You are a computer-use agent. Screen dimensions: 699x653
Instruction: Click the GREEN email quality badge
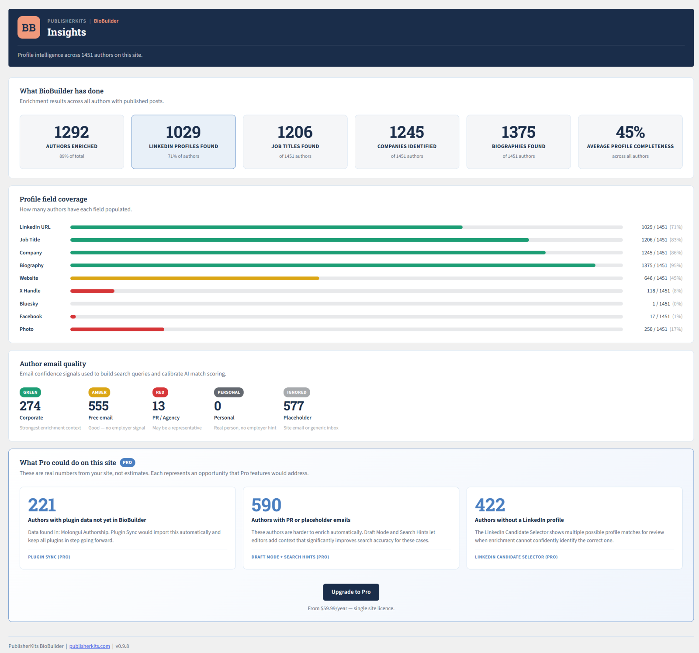[x=30, y=392]
